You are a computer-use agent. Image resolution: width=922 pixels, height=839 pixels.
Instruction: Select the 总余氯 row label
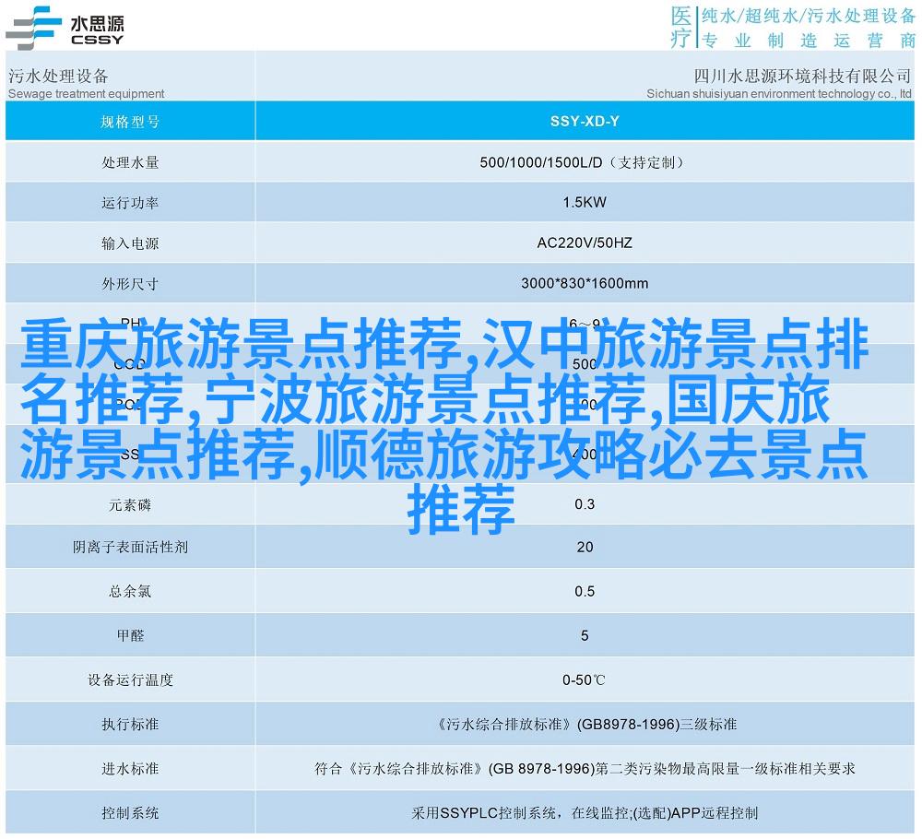[131, 591]
